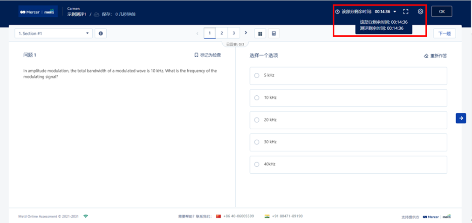Click the 下一题 next question button
The width and height of the screenshot is (472, 223).
pyautogui.click(x=444, y=33)
